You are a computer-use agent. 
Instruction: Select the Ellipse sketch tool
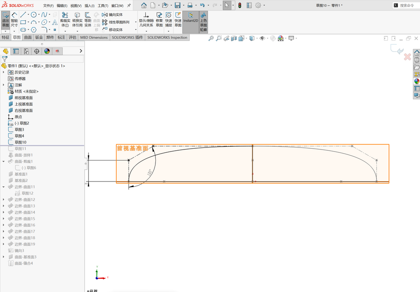[44, 22]
